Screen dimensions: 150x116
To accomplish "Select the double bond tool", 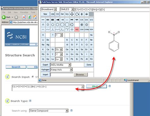I will tap(48, 20).
